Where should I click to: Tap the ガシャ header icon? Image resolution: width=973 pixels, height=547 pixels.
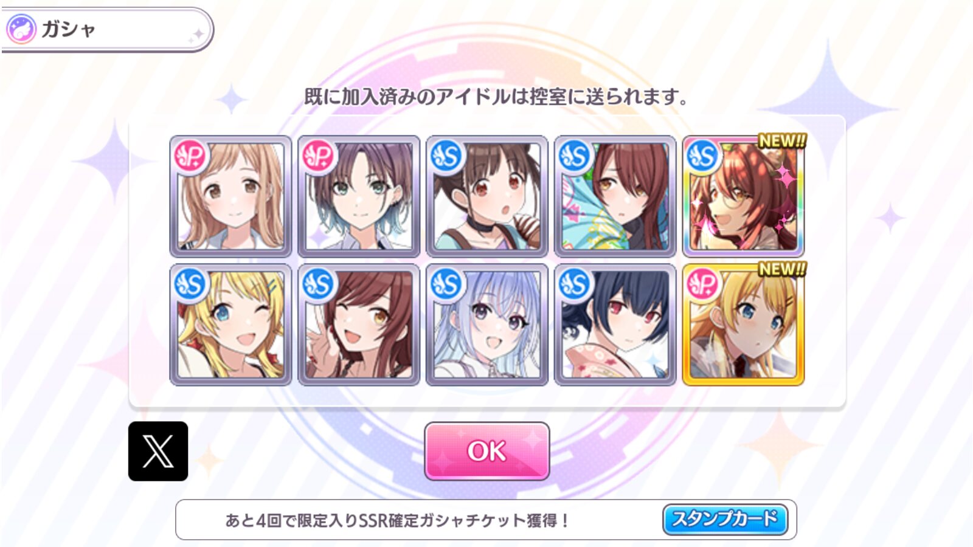(21, 29)
